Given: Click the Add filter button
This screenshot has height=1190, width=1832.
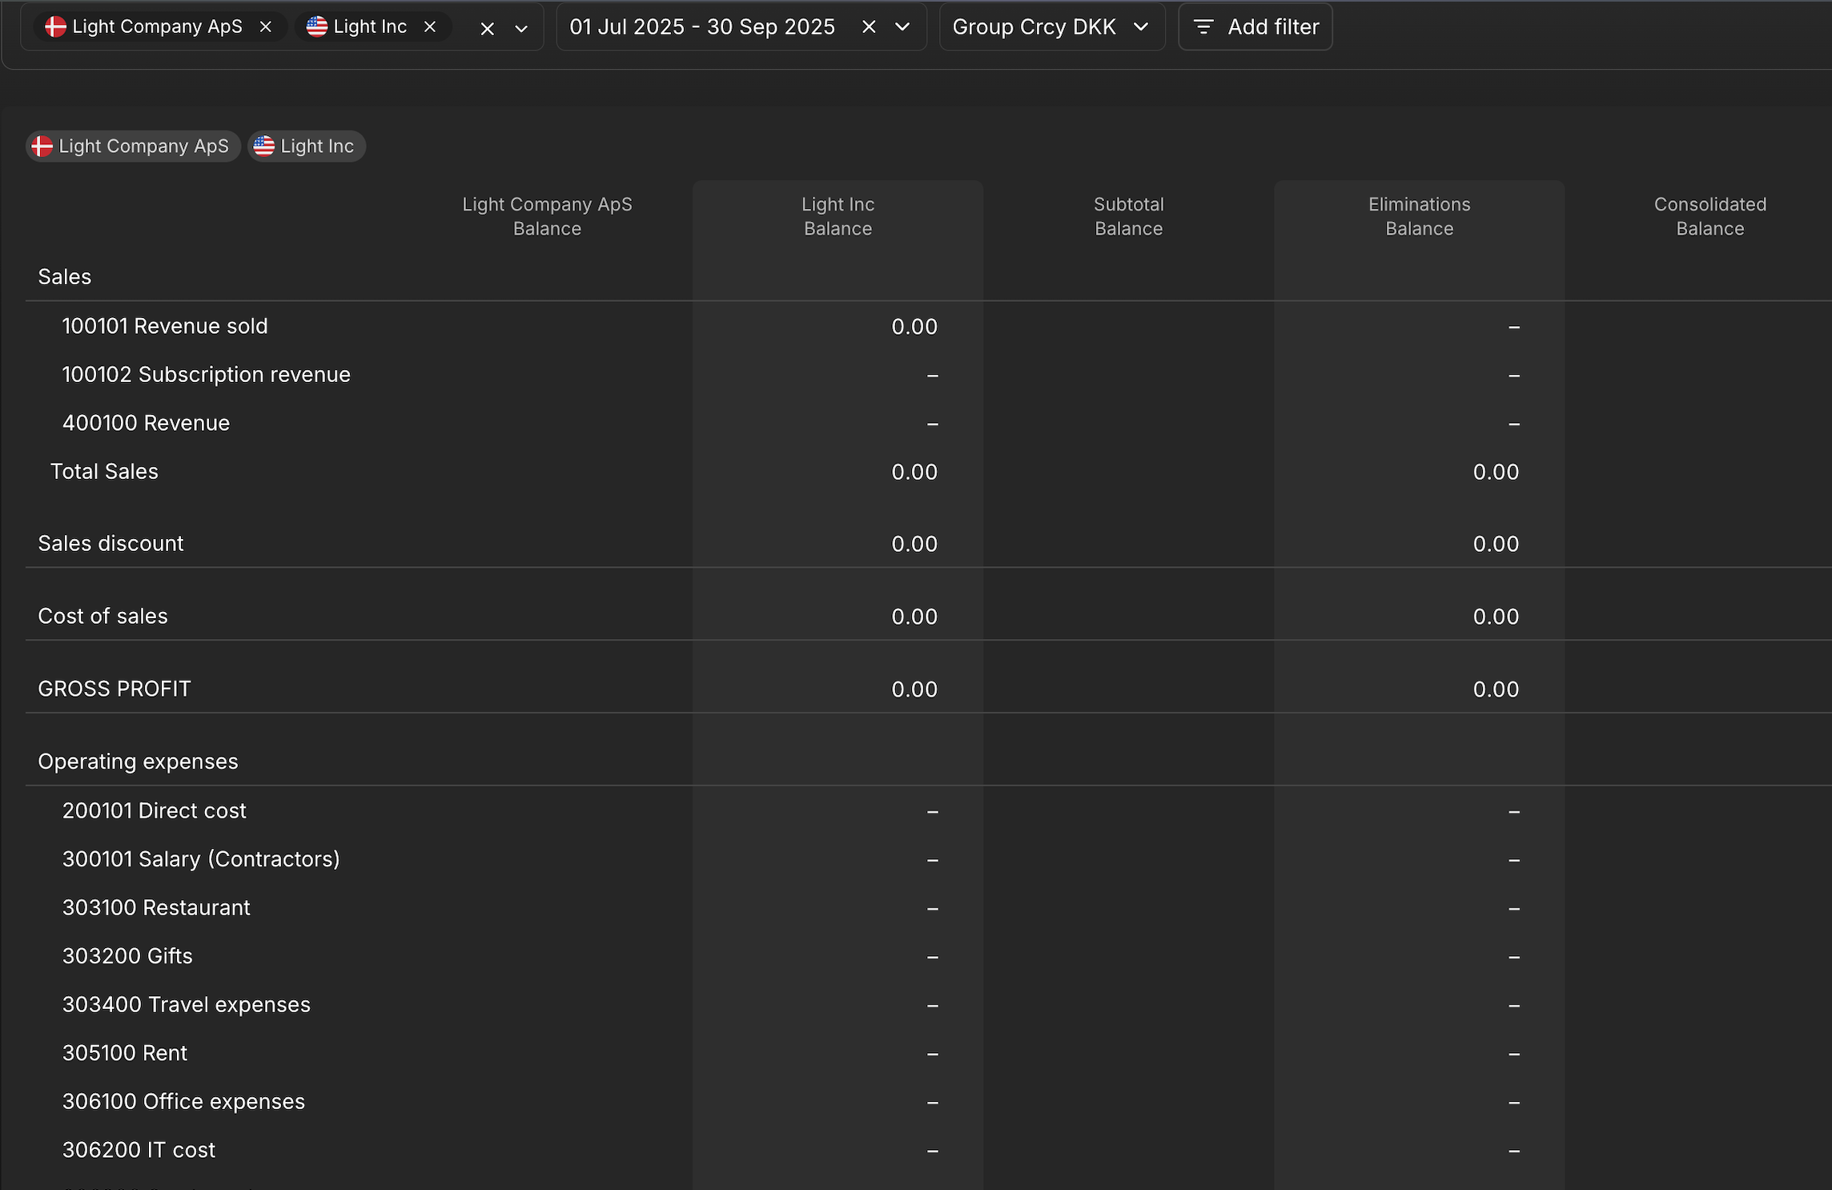Looking at the screenshot, I should point(1255,27).
